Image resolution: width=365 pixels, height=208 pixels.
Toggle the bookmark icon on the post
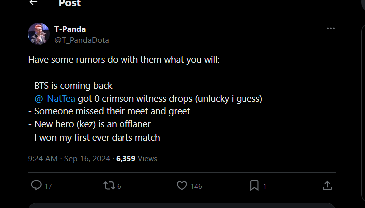click(254, 185)
